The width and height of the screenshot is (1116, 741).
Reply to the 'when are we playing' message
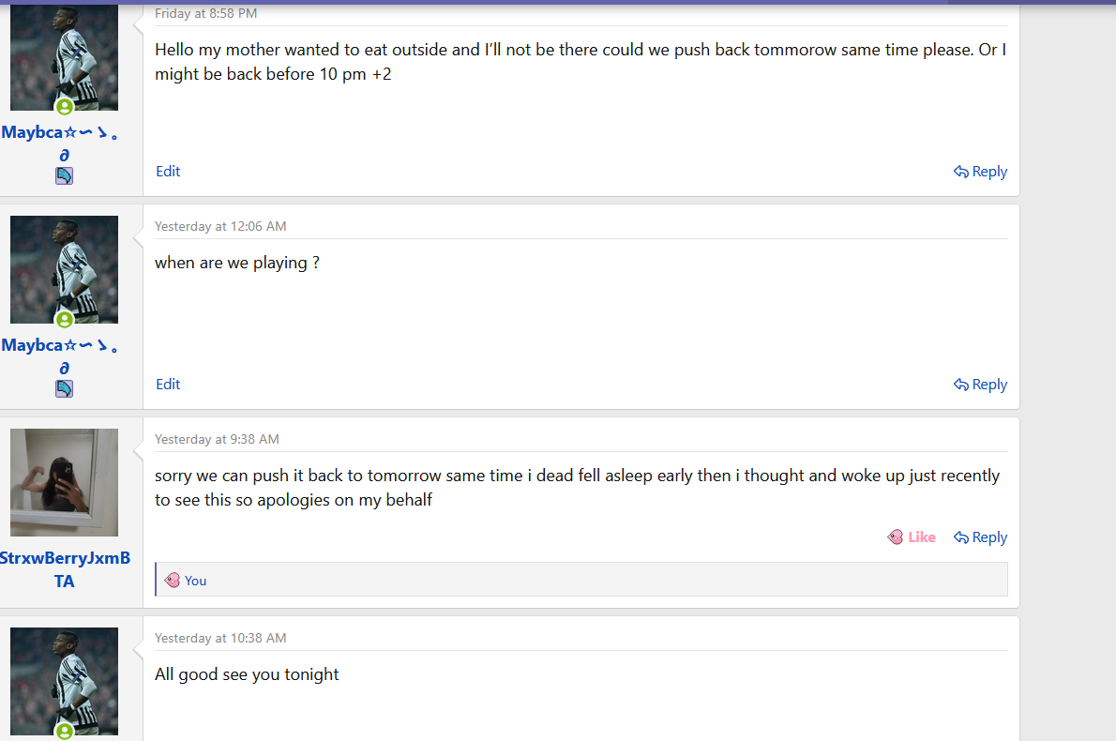pyautogui.click(x=981, y=385)
